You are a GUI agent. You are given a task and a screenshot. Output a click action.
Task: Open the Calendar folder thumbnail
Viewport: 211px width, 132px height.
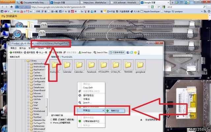pyautogui.click(x=67, y=66)
